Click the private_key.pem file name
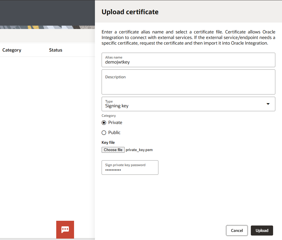The height and width of the screenshot is (240, 282). (x=139, y=150)
